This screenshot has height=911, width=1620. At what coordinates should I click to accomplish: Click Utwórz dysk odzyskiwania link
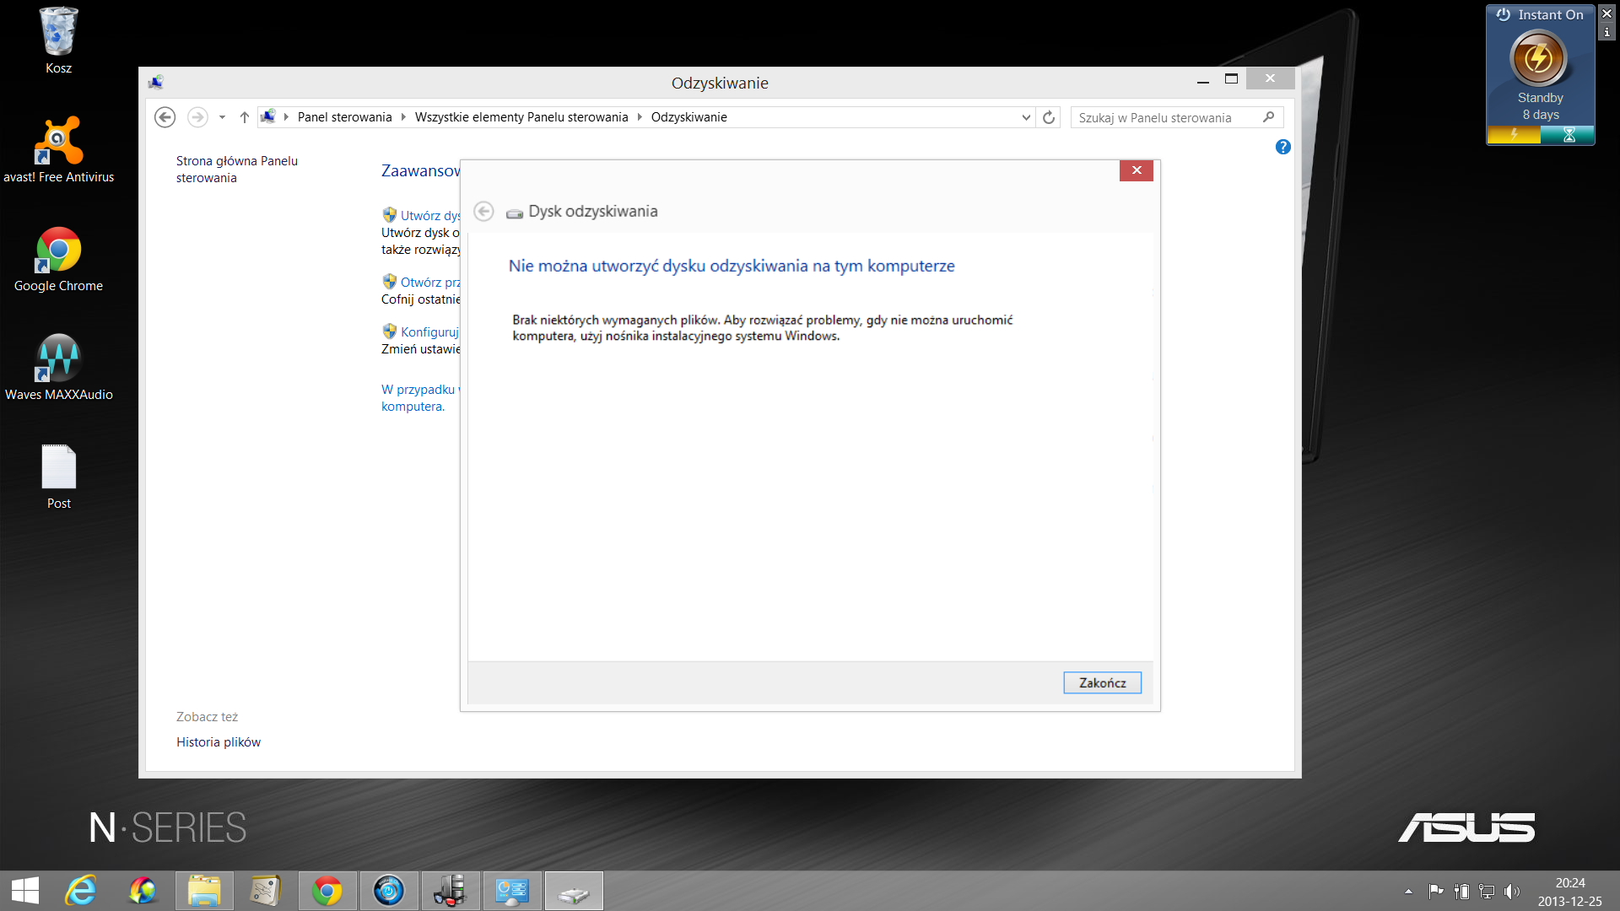[430, 216]
